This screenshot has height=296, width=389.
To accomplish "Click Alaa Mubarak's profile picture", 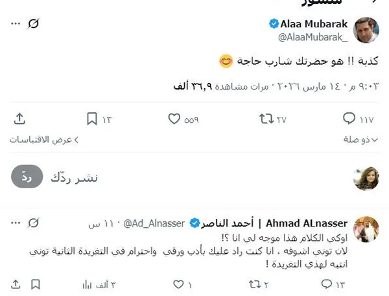I will (x=366, y=31).
